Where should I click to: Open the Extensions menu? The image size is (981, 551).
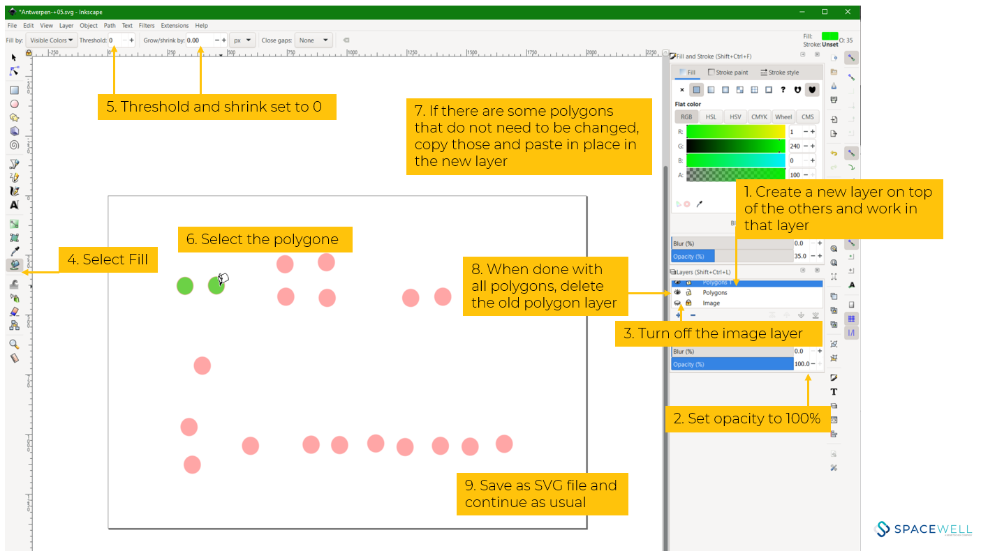click(x=175, y=26)
